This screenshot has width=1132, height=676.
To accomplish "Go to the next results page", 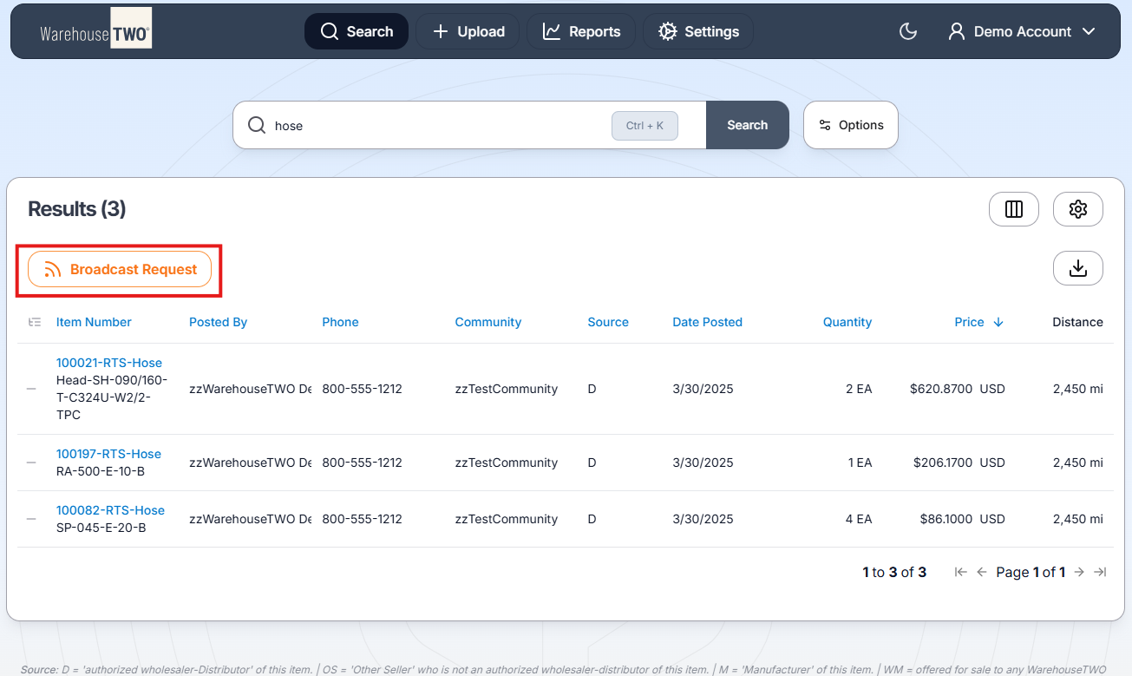I will coord(1079,572).
